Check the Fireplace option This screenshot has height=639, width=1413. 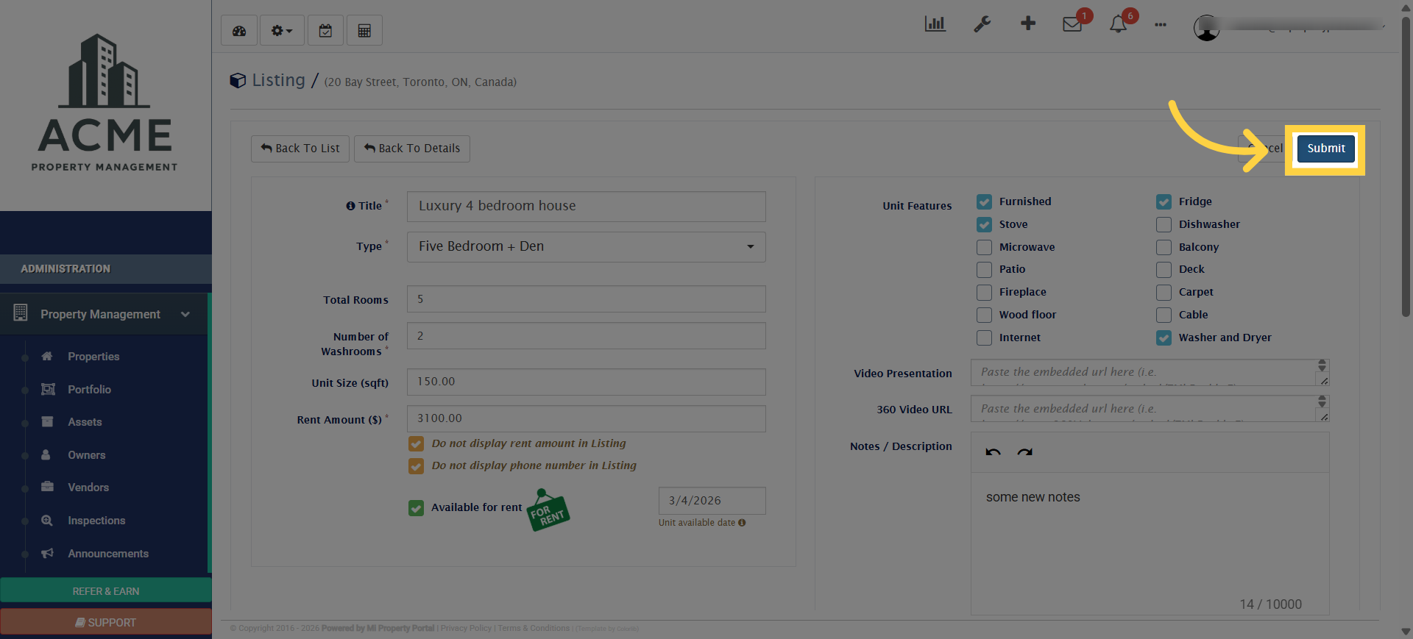coord(984,292)
